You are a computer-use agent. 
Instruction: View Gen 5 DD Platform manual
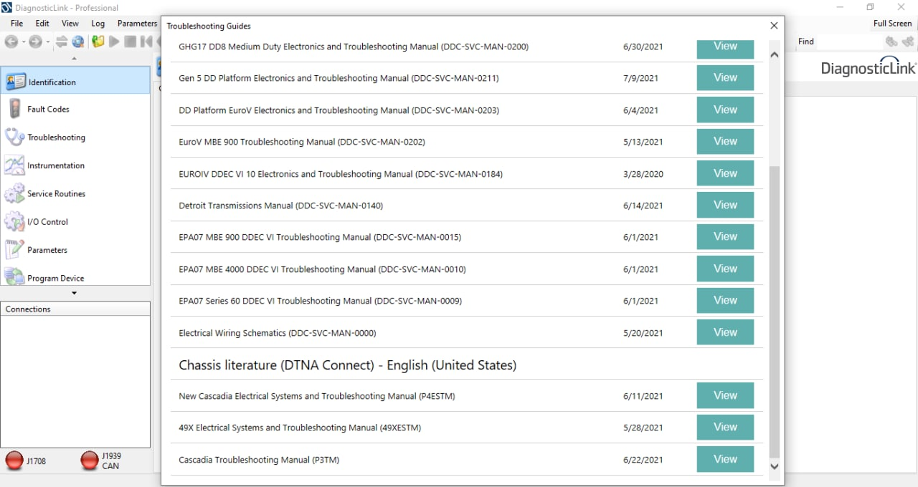[725, 77]
